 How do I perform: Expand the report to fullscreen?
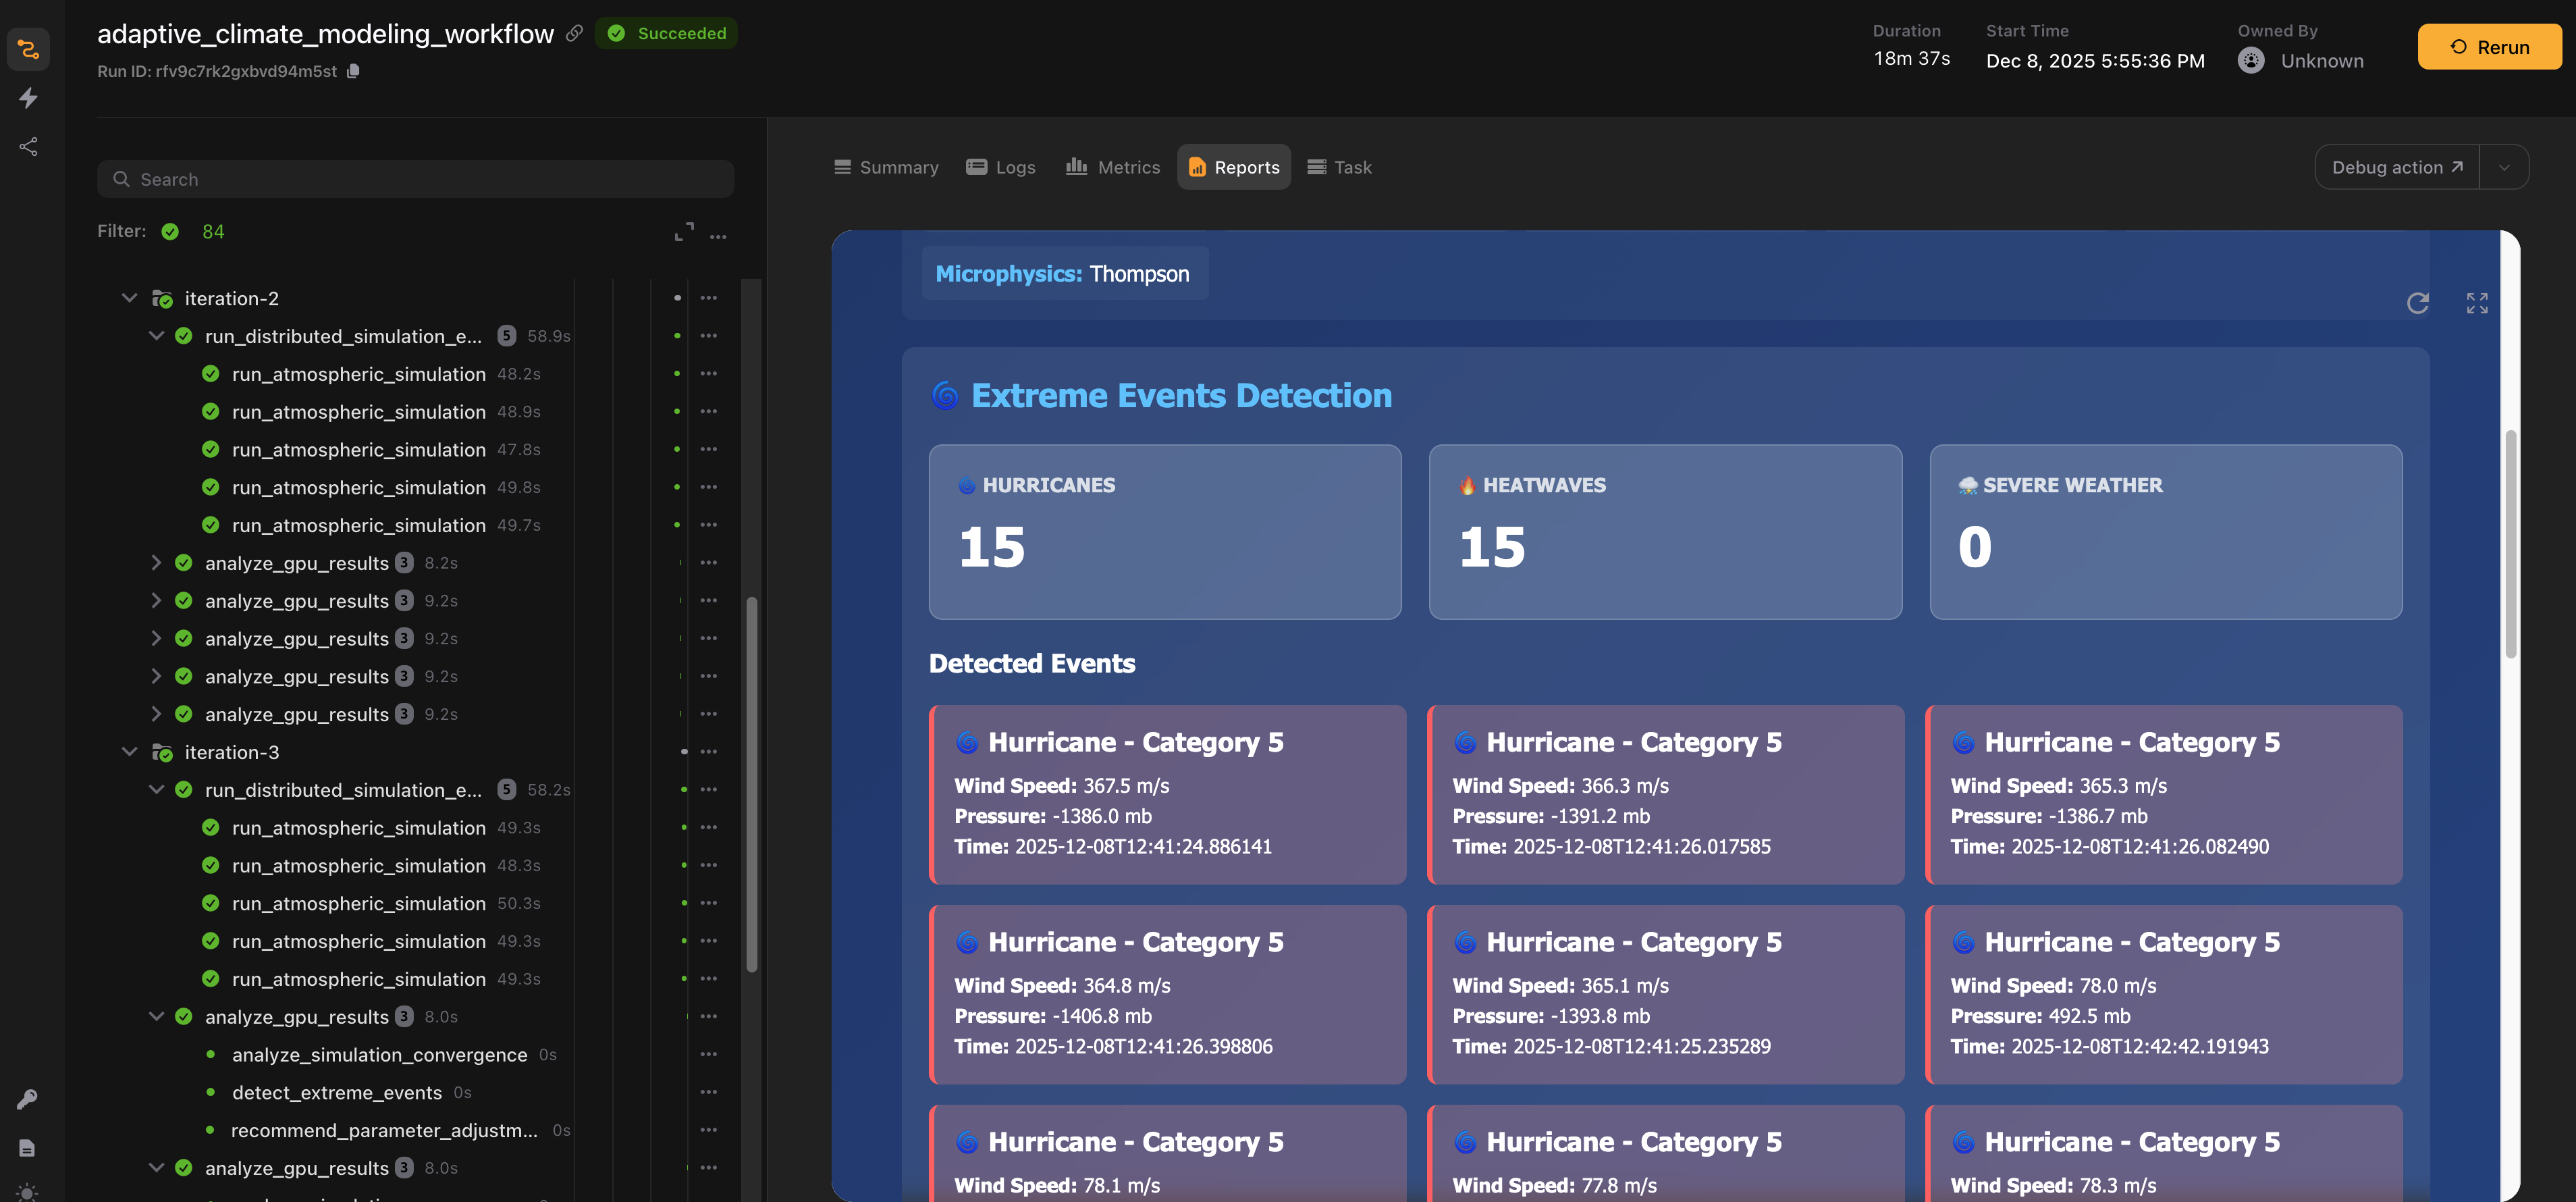[2476, 303]
